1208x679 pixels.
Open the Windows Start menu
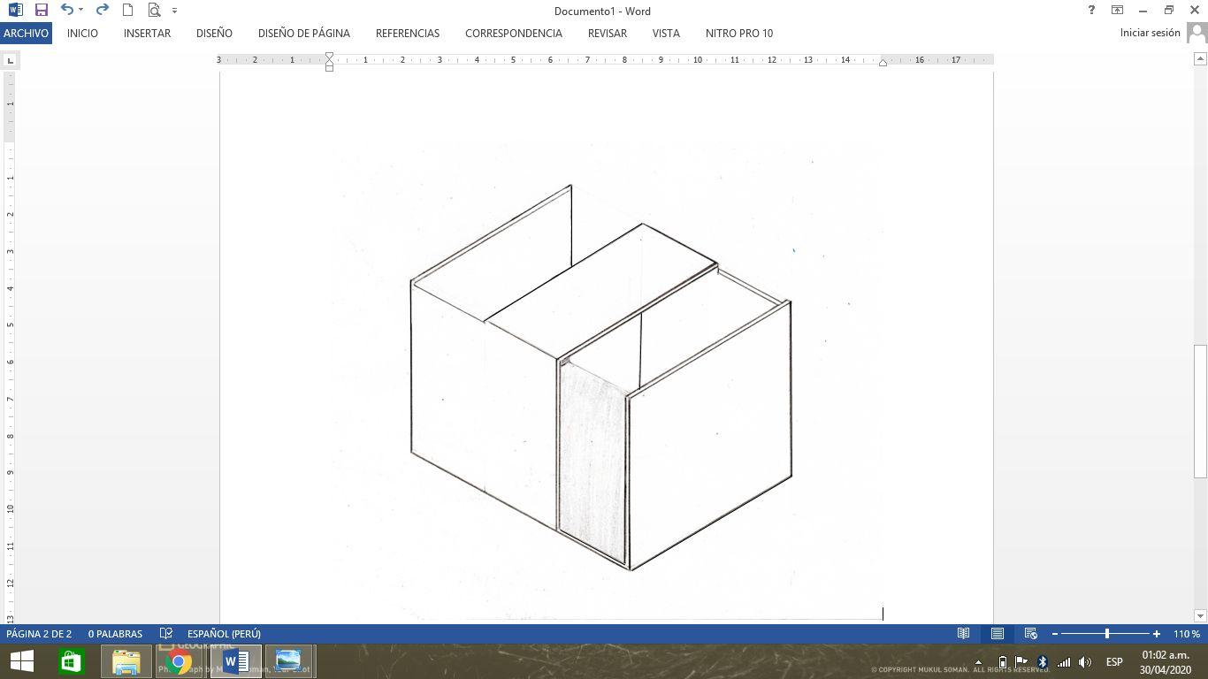coord(22,661)
